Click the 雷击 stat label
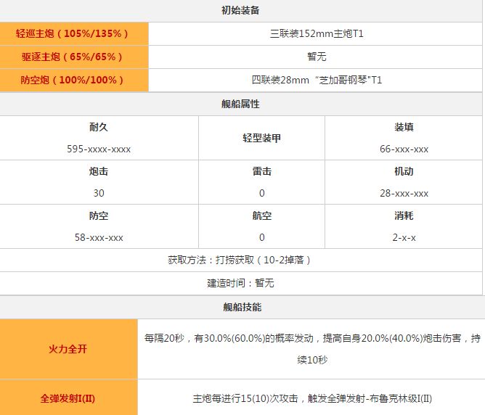Screen dimensions: 485x415 (261, 172)
